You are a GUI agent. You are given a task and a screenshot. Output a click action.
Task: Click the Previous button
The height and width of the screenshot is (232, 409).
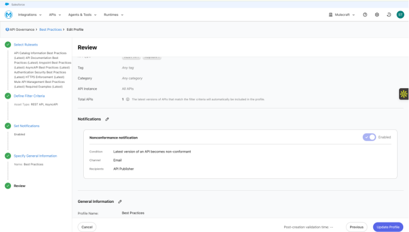(356, 227)
